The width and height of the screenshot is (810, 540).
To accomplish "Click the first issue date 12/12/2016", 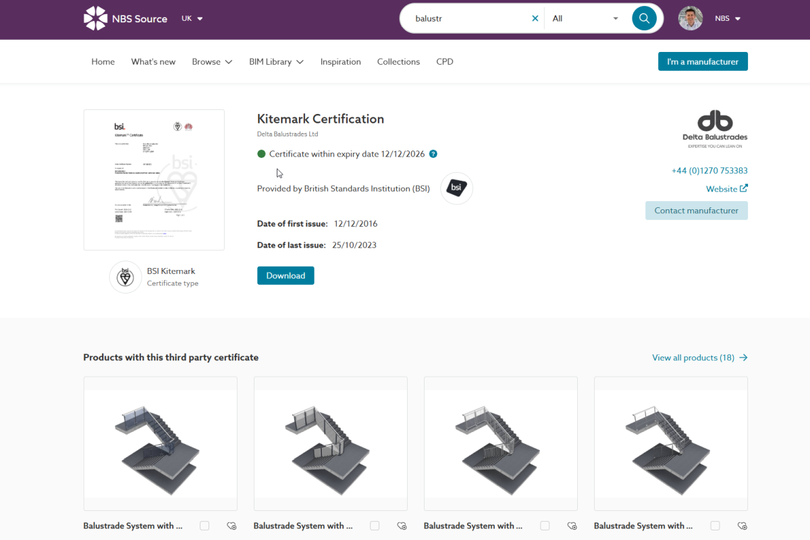I will 356,223.
